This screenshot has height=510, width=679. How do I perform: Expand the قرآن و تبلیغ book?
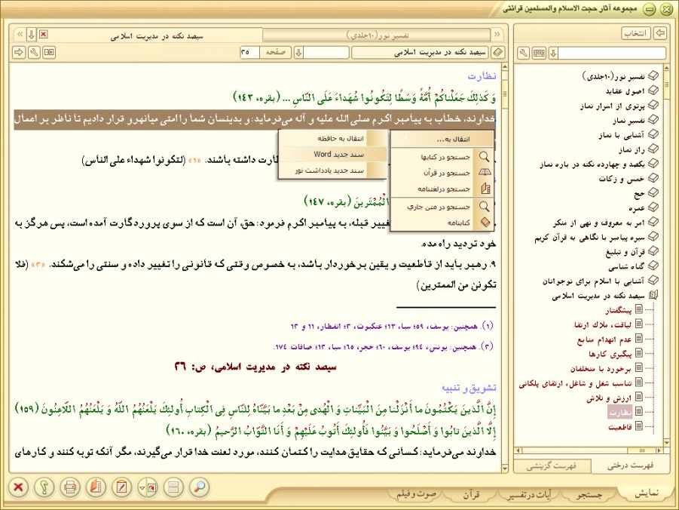pyautogui.click(x=653, y=250)
